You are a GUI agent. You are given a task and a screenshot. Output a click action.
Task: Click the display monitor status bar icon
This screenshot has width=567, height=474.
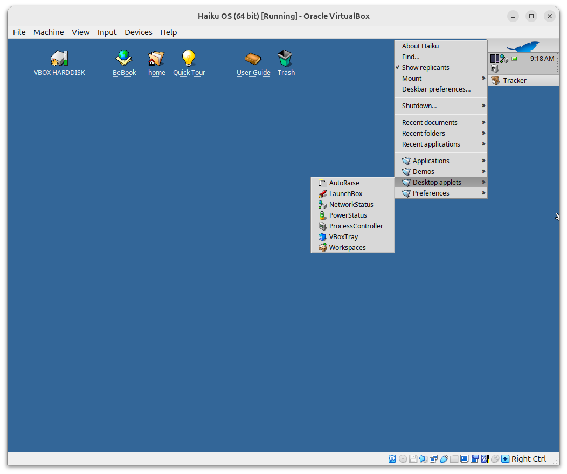pos(464,459)
